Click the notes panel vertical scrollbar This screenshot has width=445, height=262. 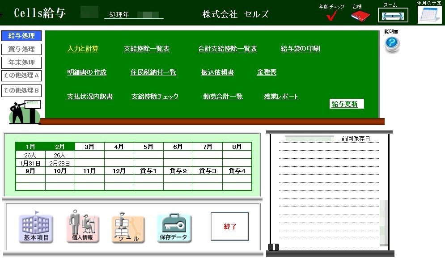pyautogui.click(x=384, y=223)
